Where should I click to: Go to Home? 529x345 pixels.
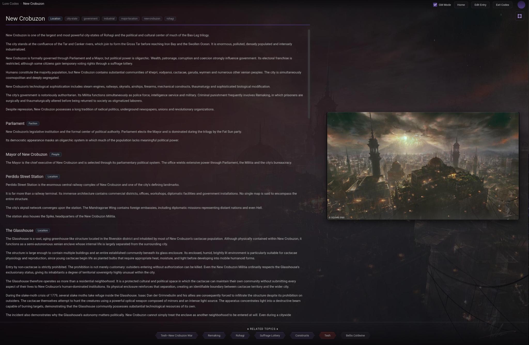(x=461, y=5)
